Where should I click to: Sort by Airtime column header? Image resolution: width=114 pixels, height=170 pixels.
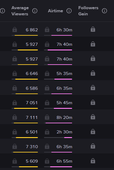(x=56, y=11)
